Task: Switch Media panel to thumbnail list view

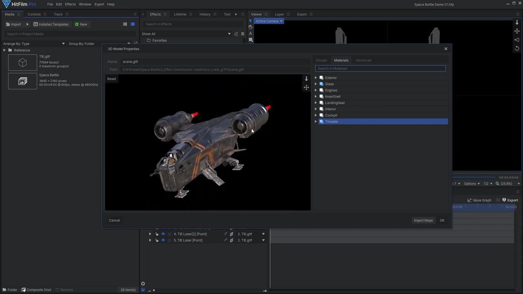Action: coord(125,24)
